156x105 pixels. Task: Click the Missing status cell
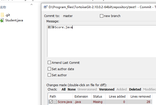(x=98, y=102)
